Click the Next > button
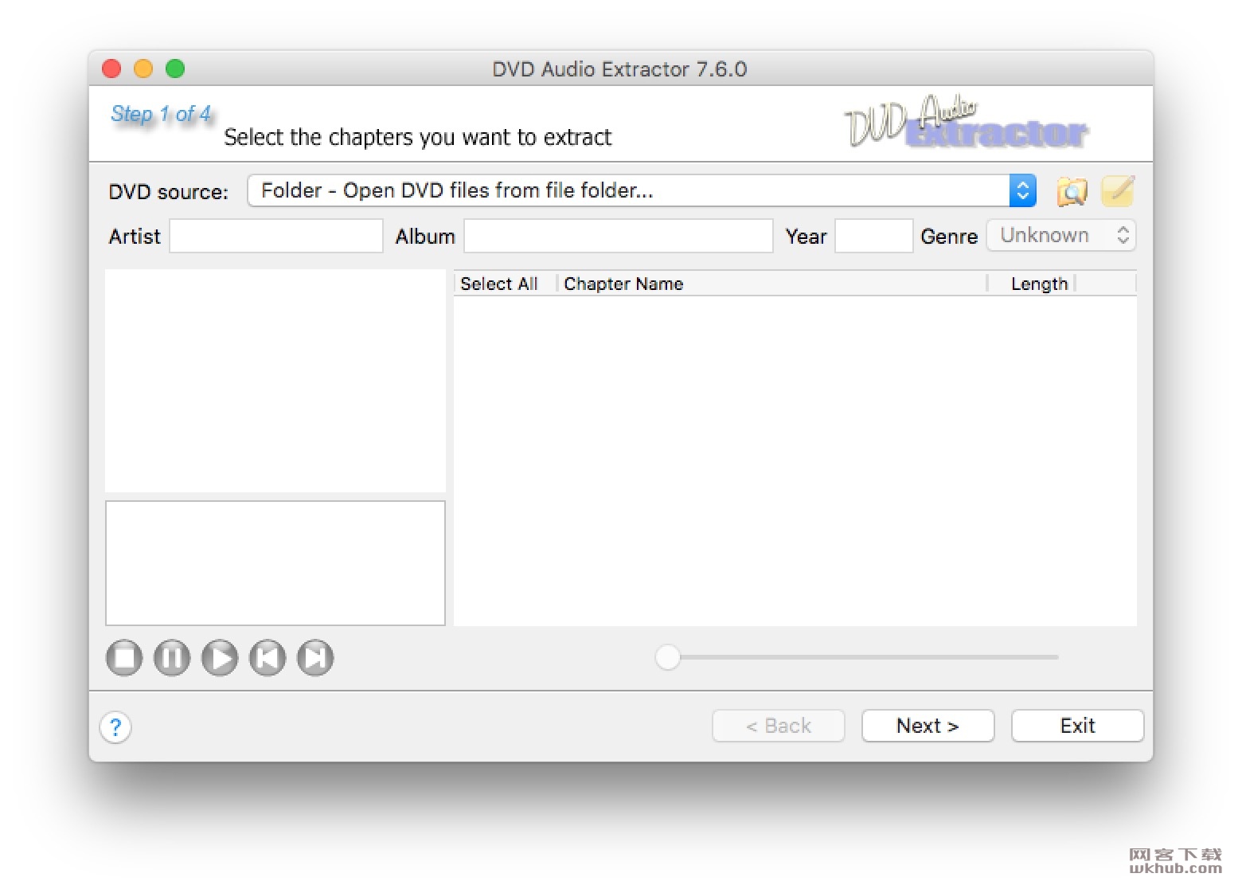Viewport: 1242px width, 889px height. tap(928, 726)
